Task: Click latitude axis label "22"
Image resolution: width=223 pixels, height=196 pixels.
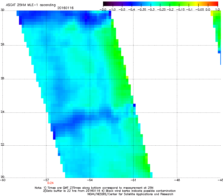Action: [2, 145]
